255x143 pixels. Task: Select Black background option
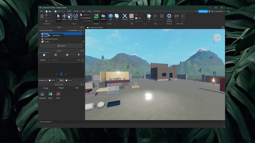[60, 80]
